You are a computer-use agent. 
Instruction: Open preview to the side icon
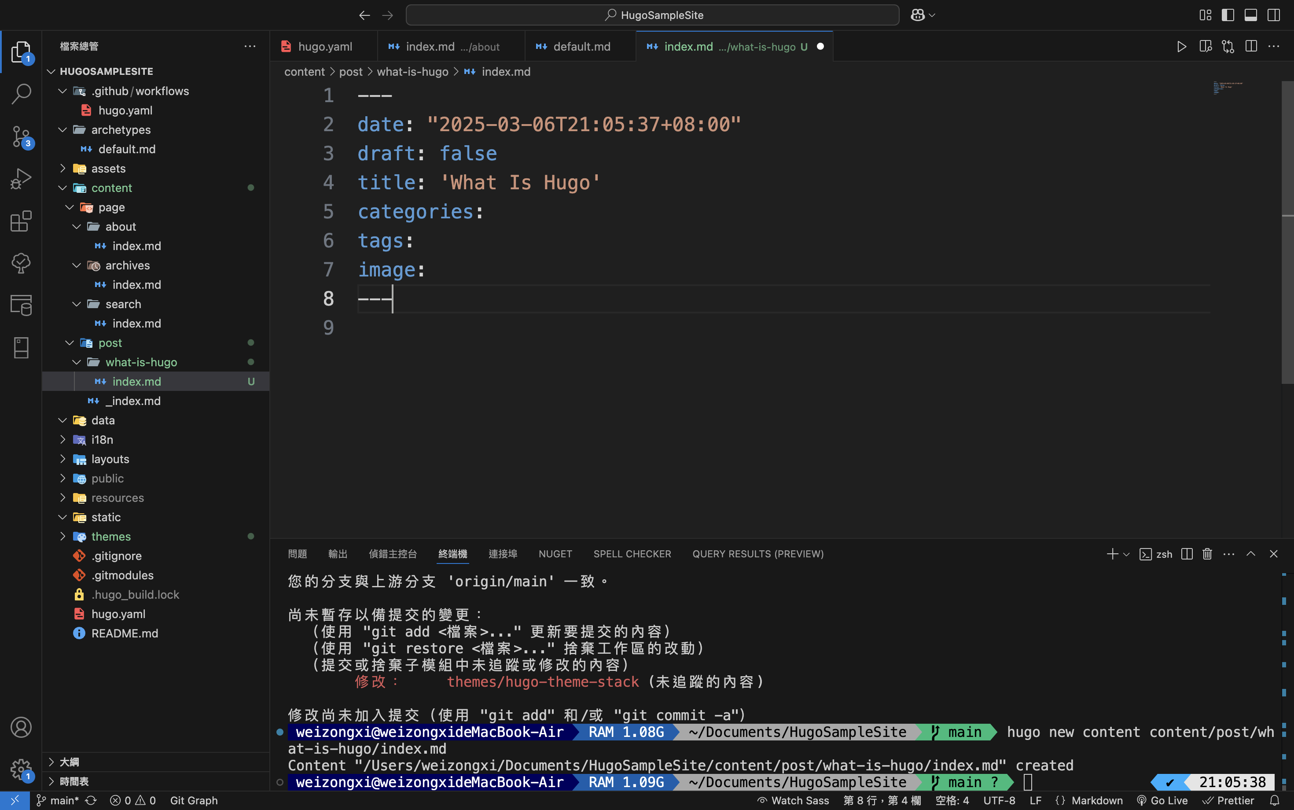(1205, 47)
